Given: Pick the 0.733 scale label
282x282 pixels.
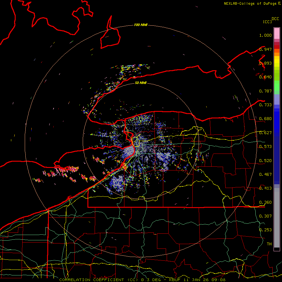Looking at the screenshot, I should tap(265, 105).
